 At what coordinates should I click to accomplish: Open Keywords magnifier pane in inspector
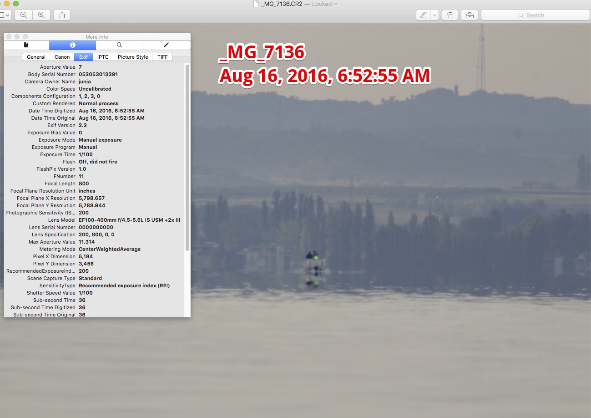click(119, 45)
